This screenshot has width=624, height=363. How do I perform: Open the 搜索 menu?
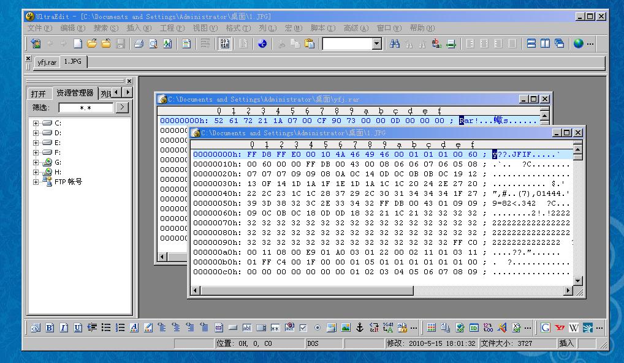(x=105, y=28)
